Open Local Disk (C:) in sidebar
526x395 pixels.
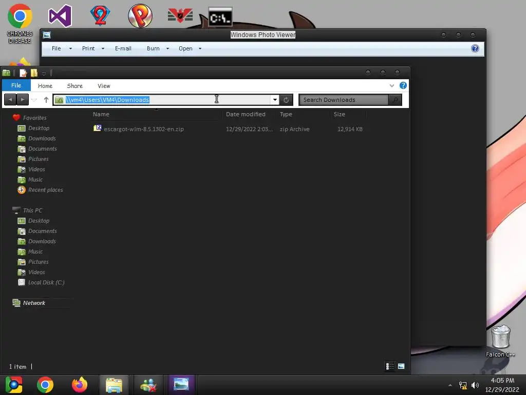[x=46, y=282]
